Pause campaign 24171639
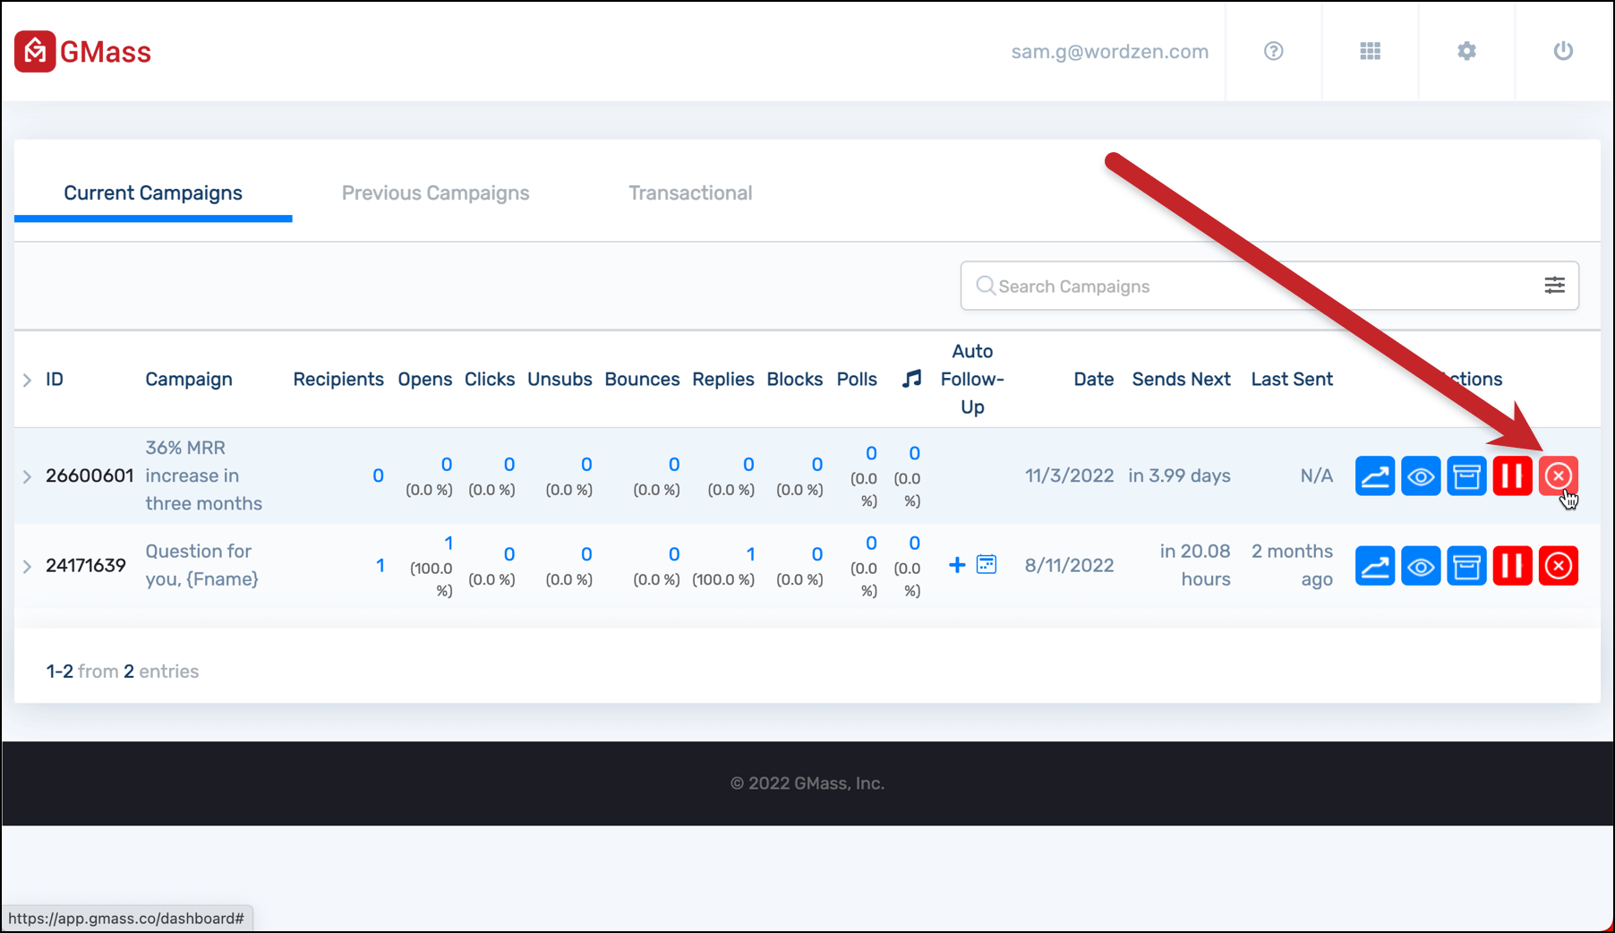 coord(1512,566)
